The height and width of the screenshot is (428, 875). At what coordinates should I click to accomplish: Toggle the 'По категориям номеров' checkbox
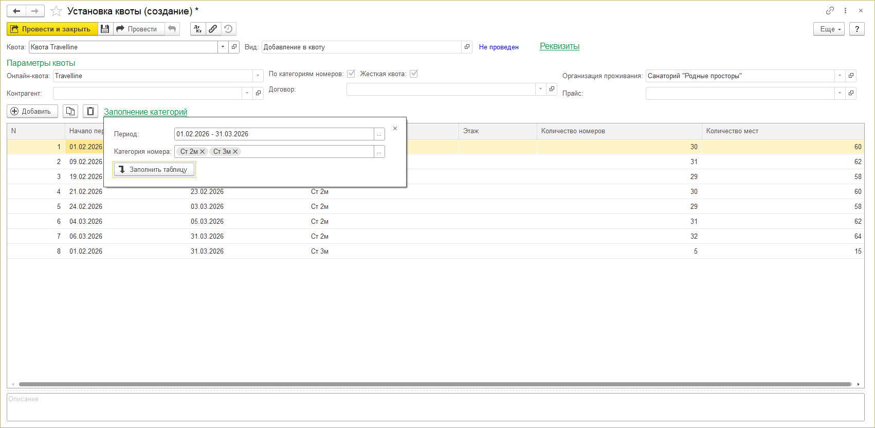pyautogui.click(x=351, y=74)
